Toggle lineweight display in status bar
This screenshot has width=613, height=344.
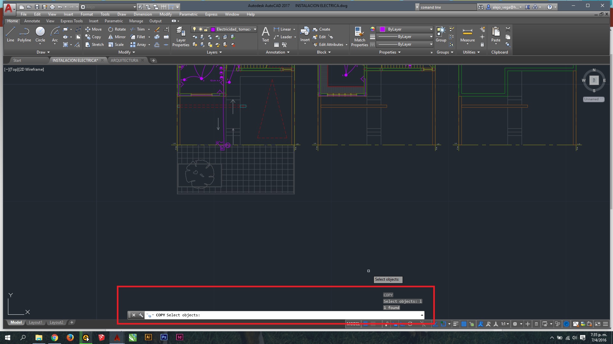[456, 324]
